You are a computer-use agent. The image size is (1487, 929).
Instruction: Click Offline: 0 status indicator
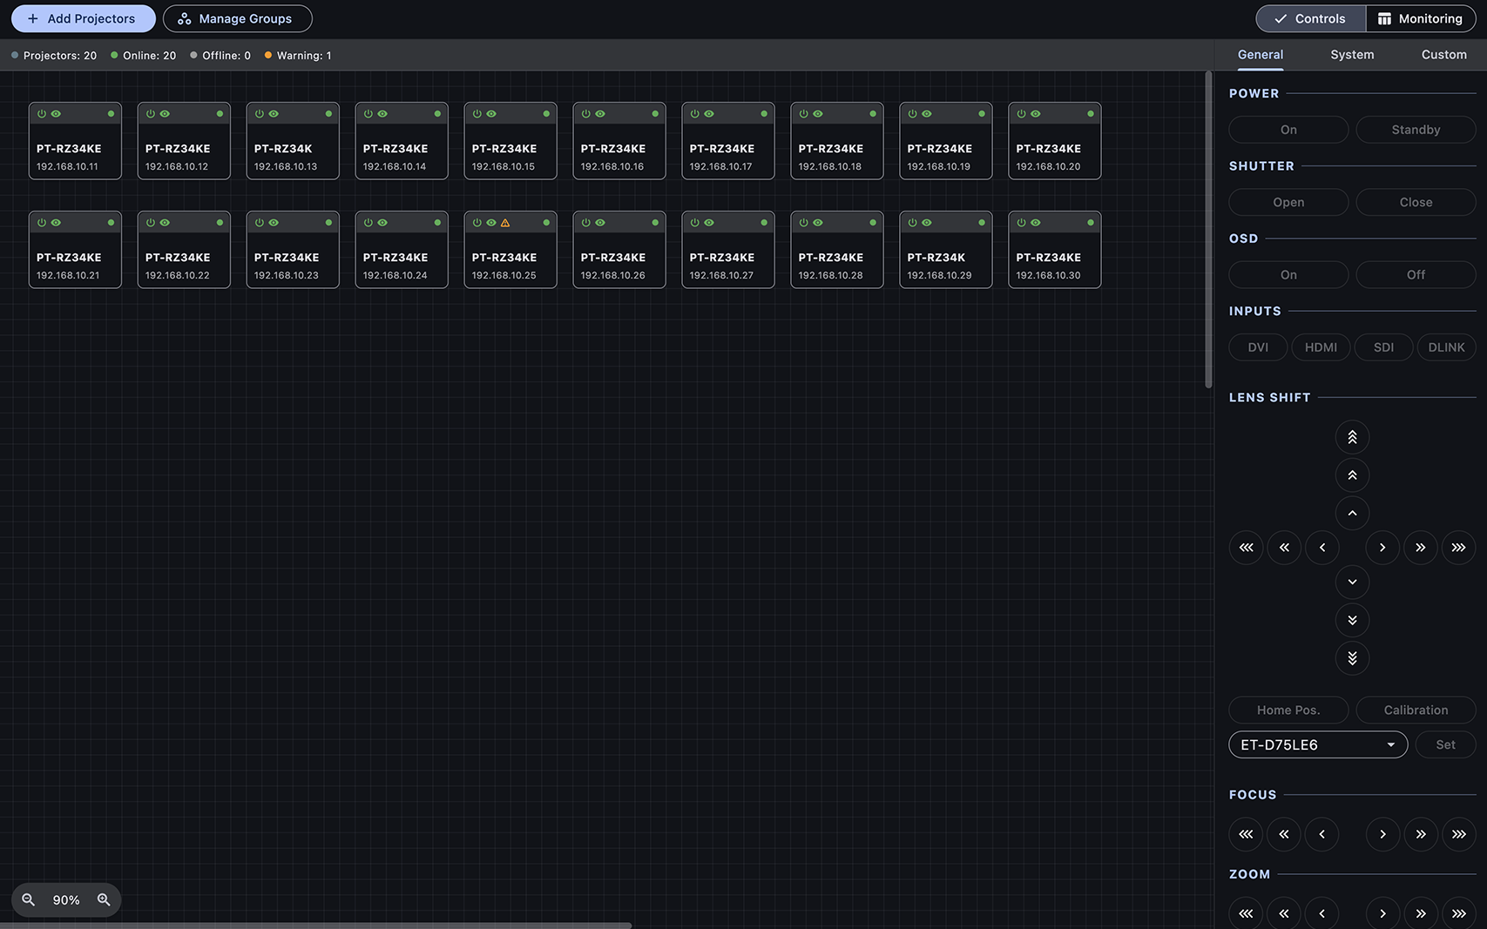[220, 56]
